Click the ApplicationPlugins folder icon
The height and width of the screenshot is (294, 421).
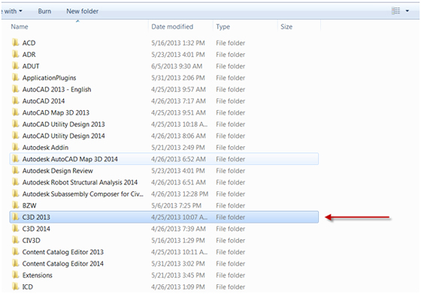(16, 78)
